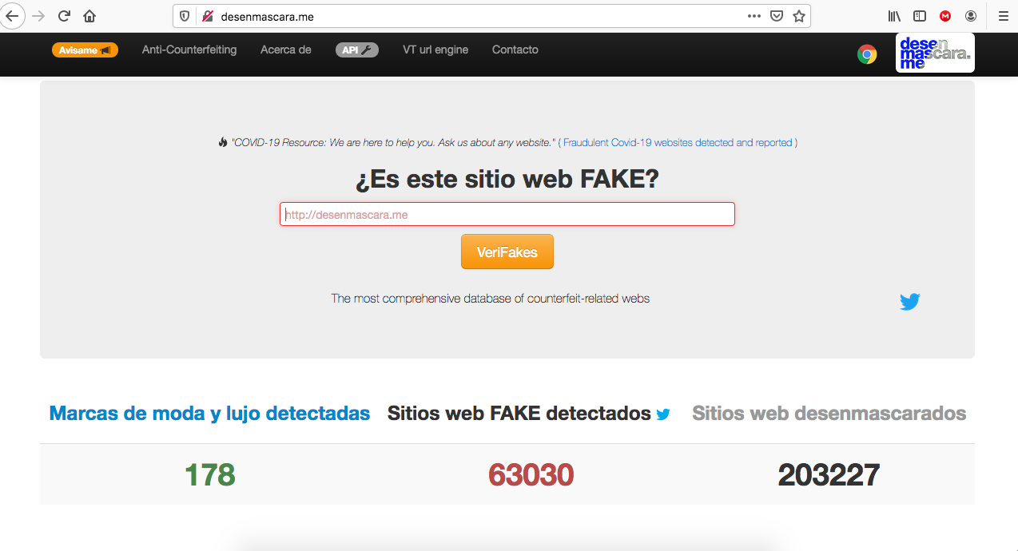The height and width of the screenshot is (551, 1018).
Task: Toggle the browser sidebar view icon
Action: click(920, 16)
